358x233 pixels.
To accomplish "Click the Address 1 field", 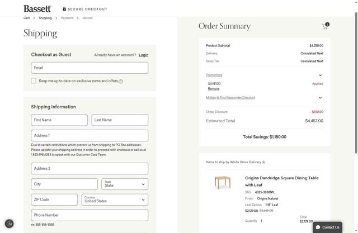I will (x=89, y=135).
